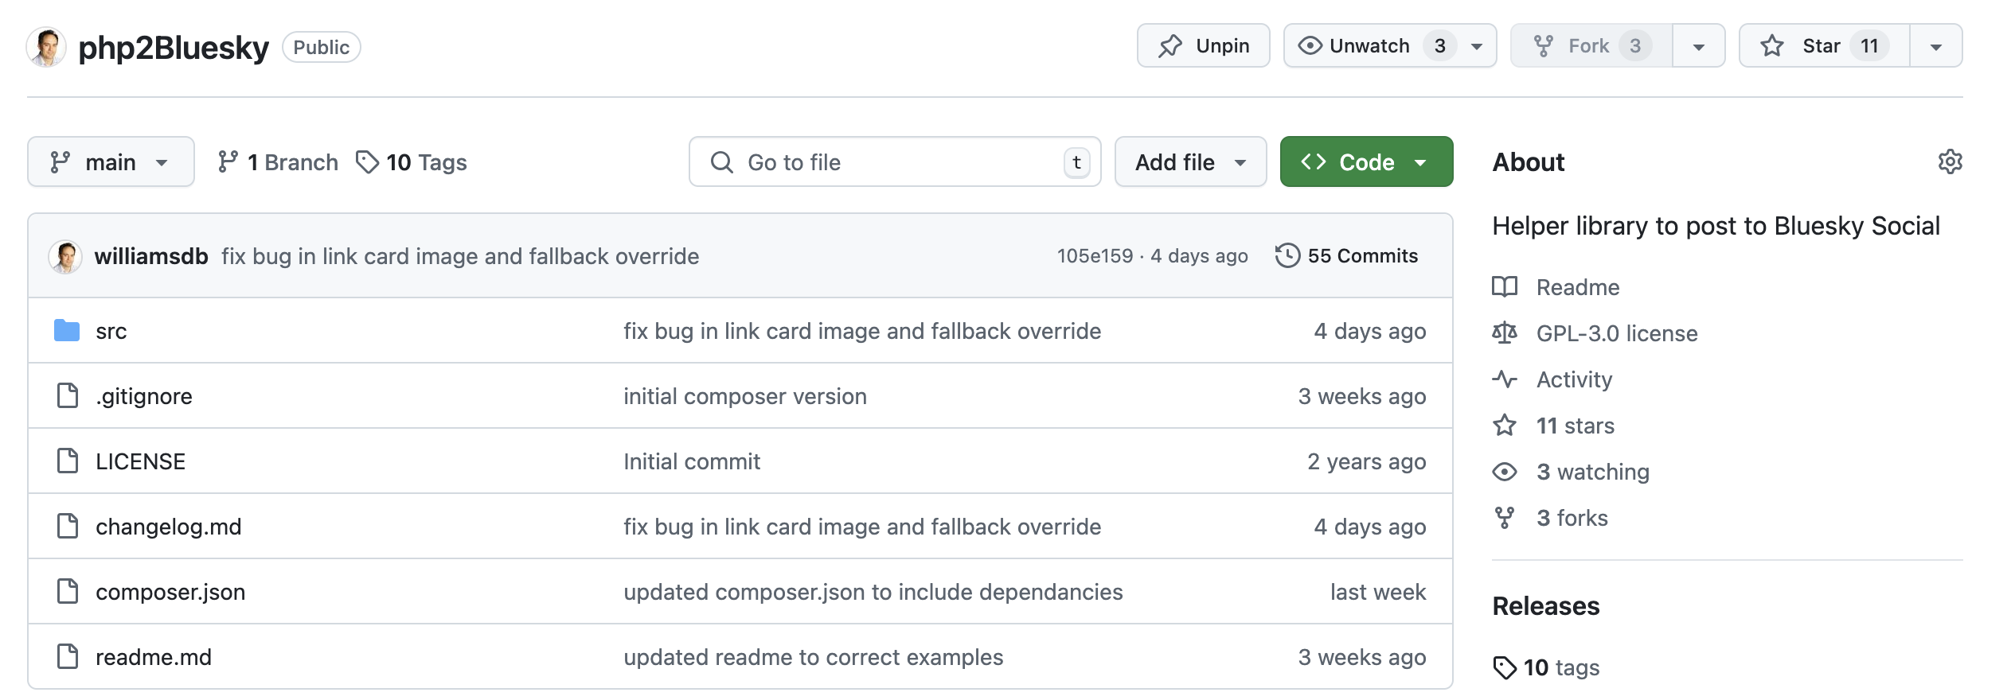Open the changelog.md file
The width and height of the screenshot is (2011, 700).
168,527
